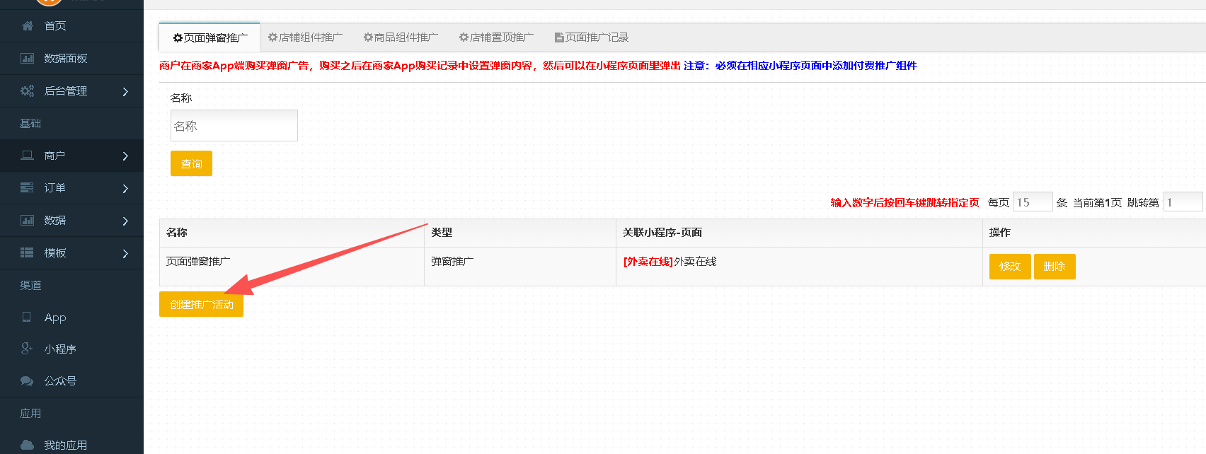This screenshot has height=454, width=1206.
Task: Expand the 订单 menu chevron
Action: coord(125,189)
